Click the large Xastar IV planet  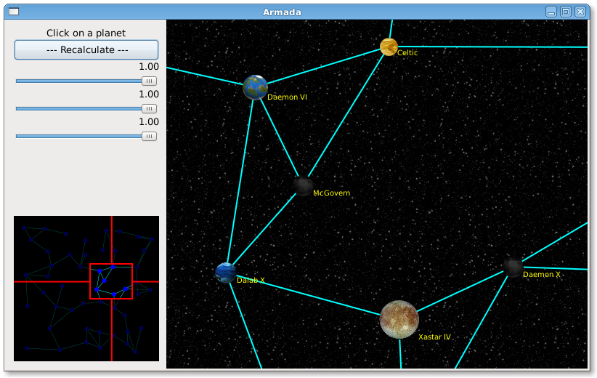pos(399,320)
